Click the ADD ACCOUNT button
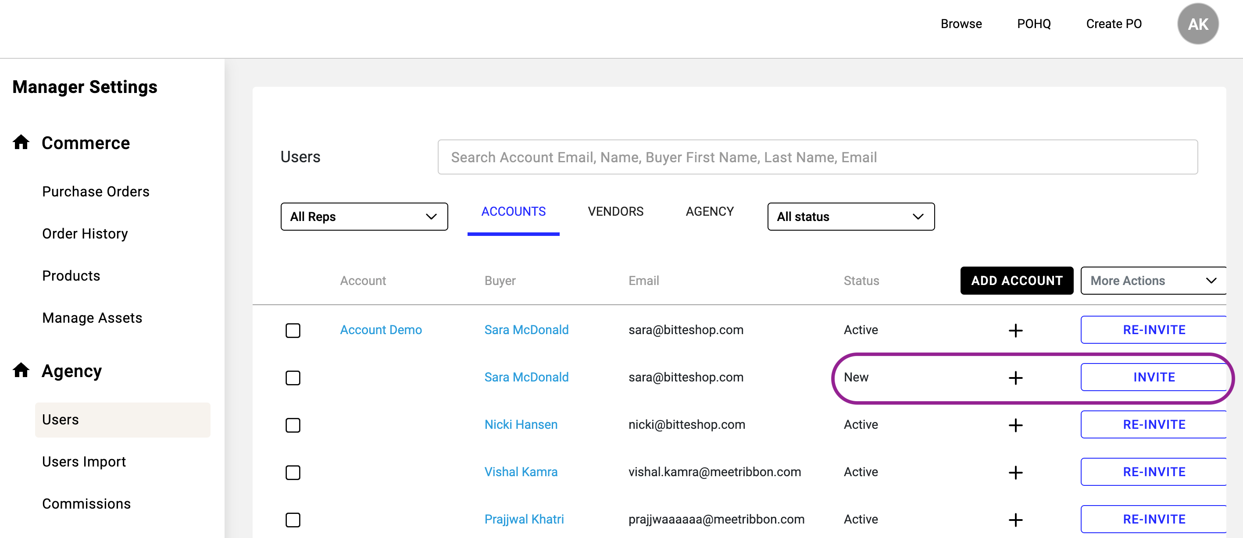The width and height of the screenshot is (1243, 538). tap(1016, 280)
